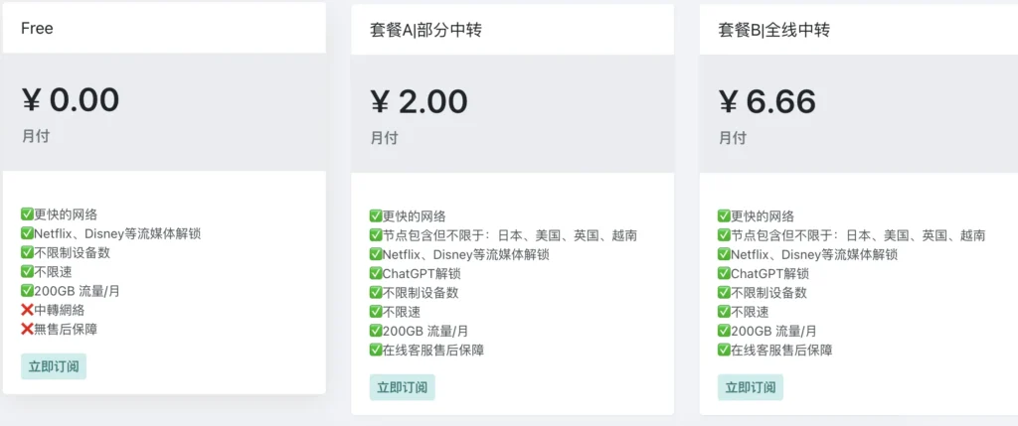This screenshot has height=426, width=1018.
Task: Click 月付 label under ¥ 2.00
Action: click(x=385, y=138)
